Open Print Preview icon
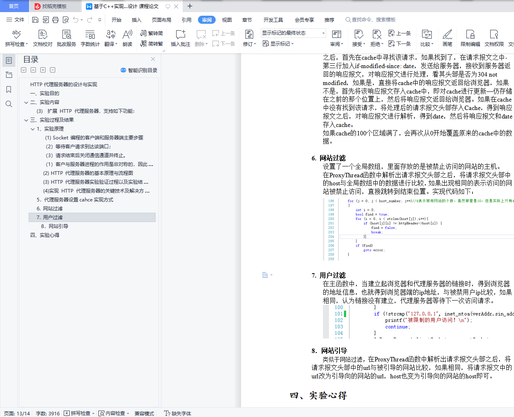The width and height of the screenshot is (514, 417). [x=65, y=20]
